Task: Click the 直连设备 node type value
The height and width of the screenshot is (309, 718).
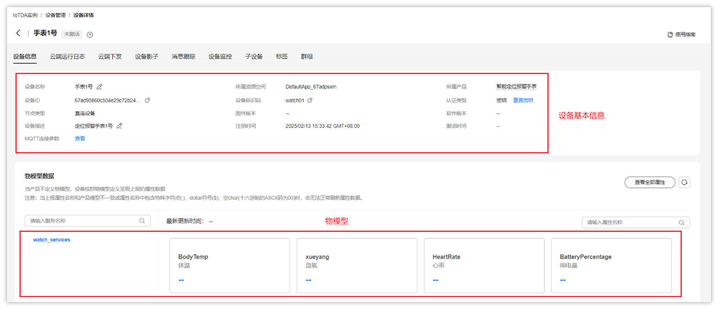Action: pos(85,113)
